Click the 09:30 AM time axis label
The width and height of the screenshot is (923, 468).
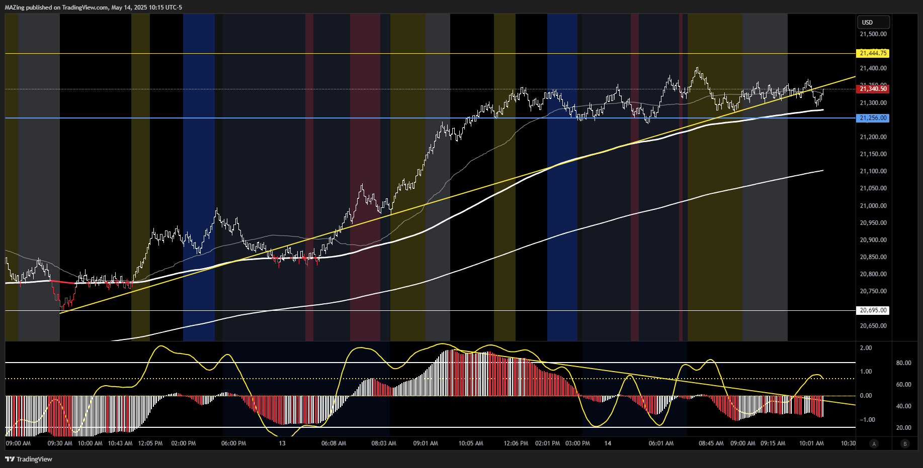pos(60,443)
